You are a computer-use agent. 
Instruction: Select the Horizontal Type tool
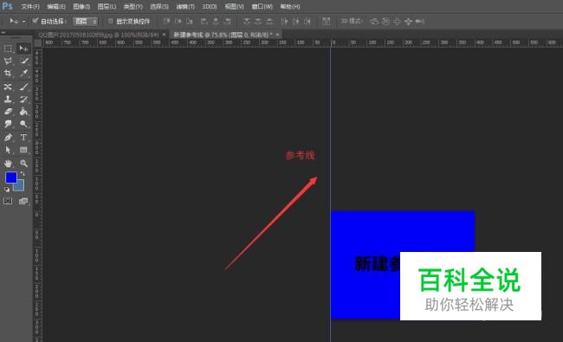click(23, 138)
